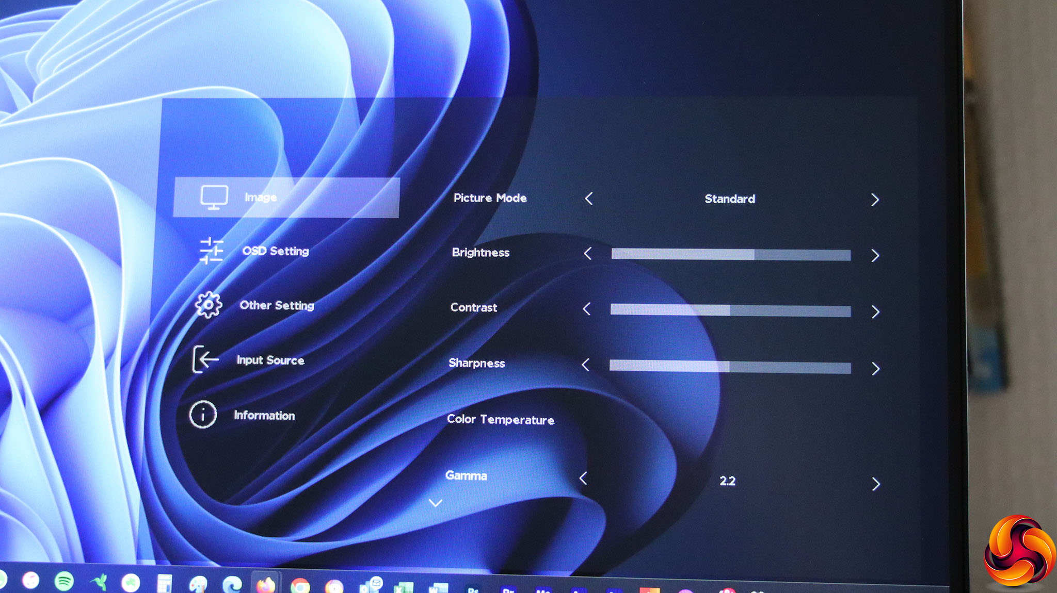
Task: Open Microsoft Edge from taskbar
Action: [232, 584]
